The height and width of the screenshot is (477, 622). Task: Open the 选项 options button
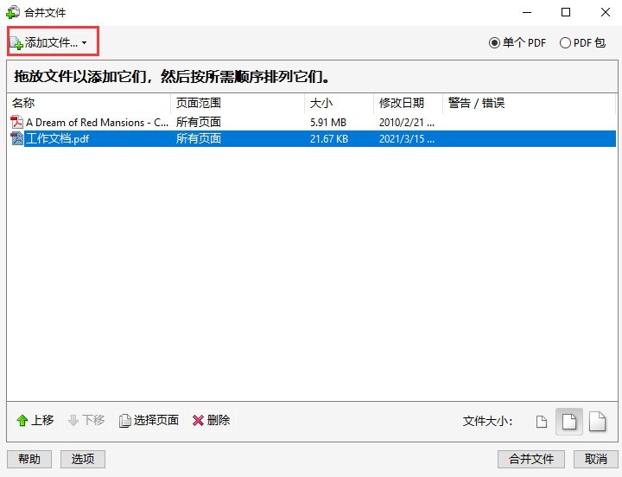[x=83, y=459]
